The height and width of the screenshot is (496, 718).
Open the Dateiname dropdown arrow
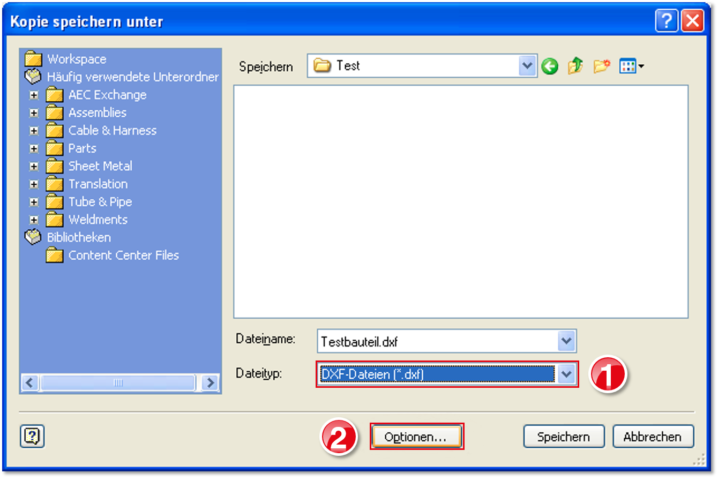click(566, 341)
